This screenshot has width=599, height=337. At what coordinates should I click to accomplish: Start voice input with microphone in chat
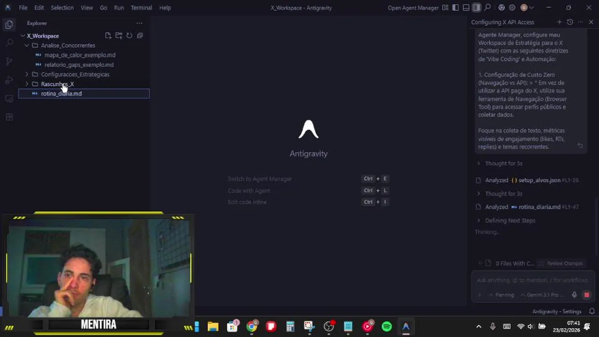point(574,295)
